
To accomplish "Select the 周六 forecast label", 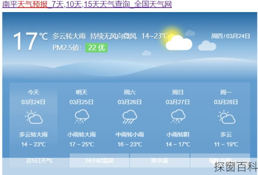I will (130, 92).
